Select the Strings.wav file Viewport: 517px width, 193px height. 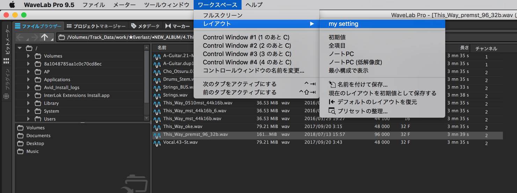tap(175, 95)
